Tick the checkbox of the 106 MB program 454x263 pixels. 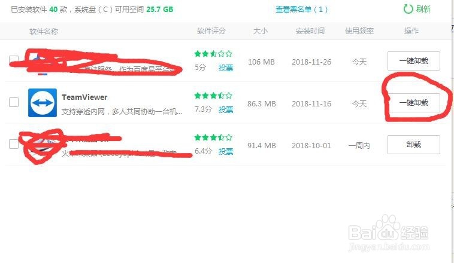[x=14, y=60]
